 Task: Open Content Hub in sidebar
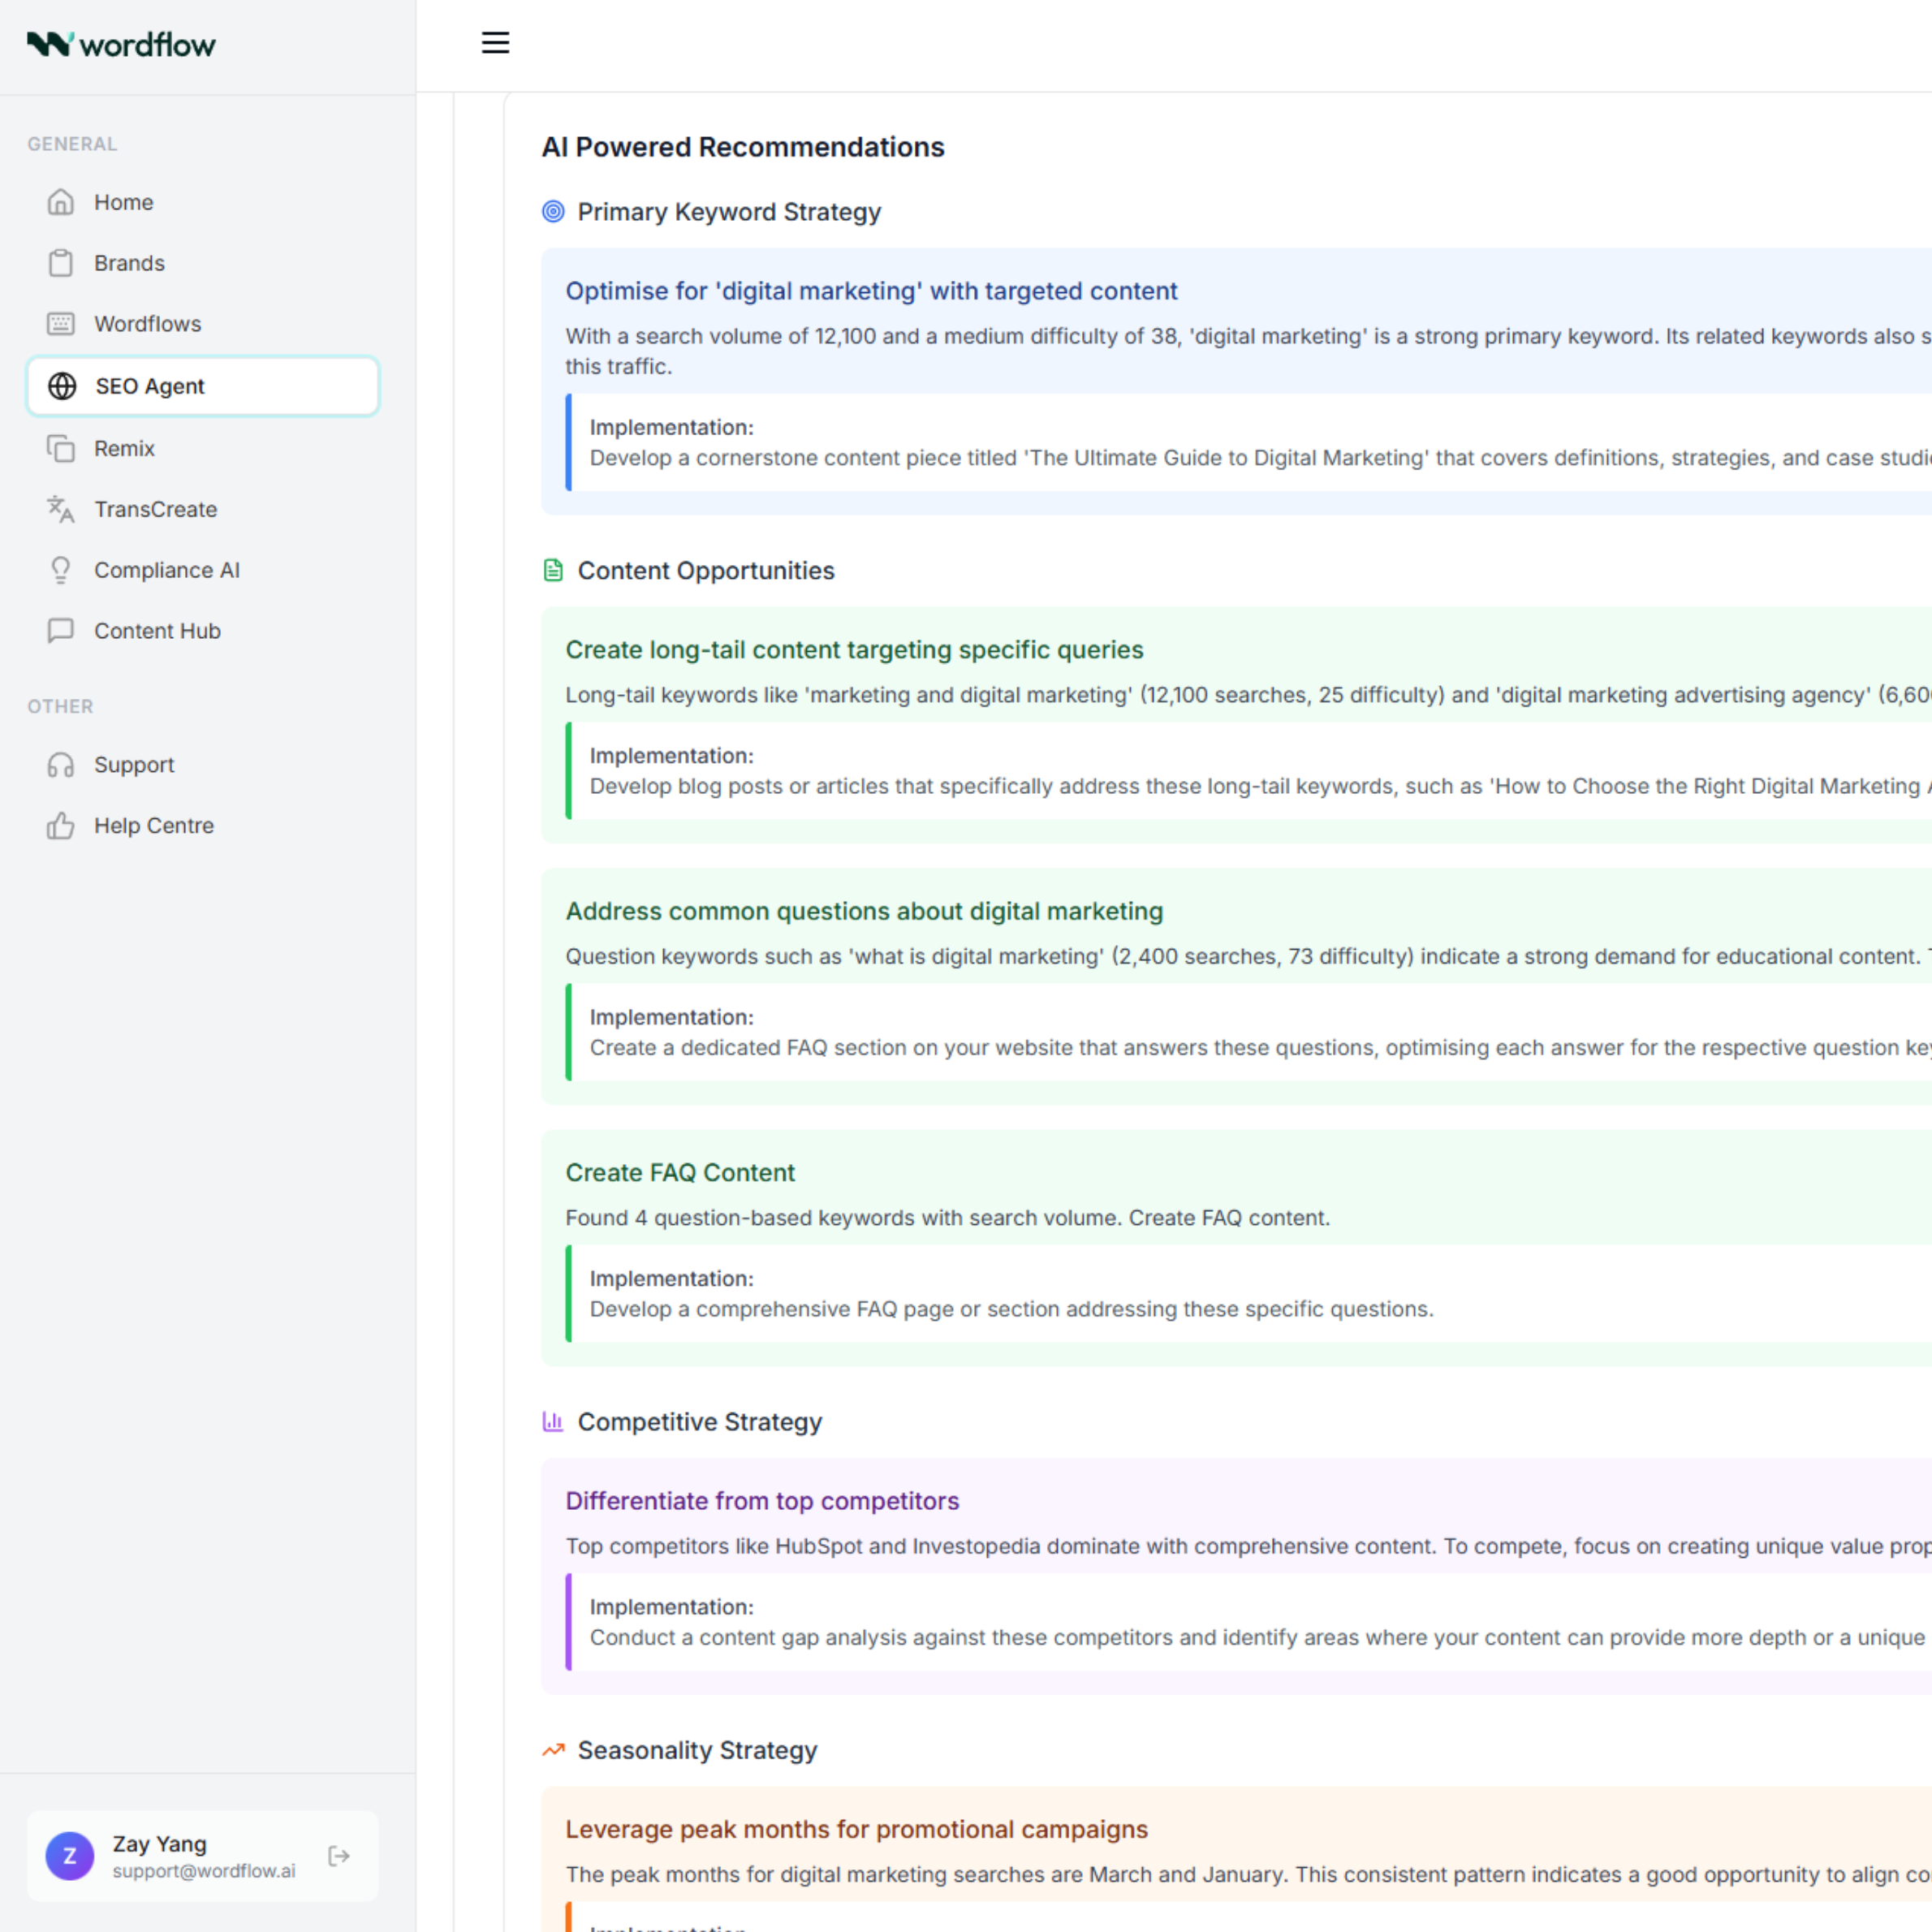[x=157, y=631]
